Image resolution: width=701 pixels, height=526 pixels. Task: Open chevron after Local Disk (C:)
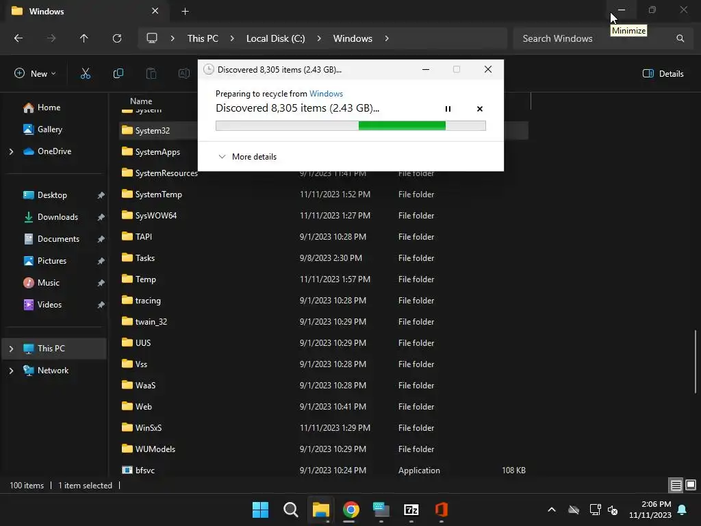pos(319,38)
